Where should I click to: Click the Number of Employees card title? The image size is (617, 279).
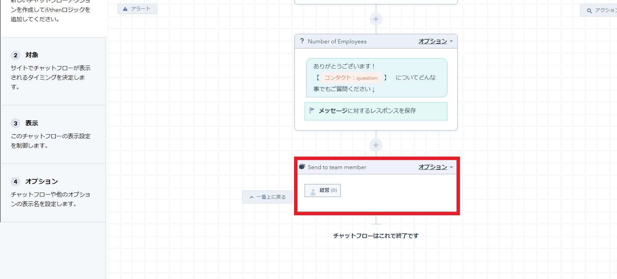[x=337, y=41]
